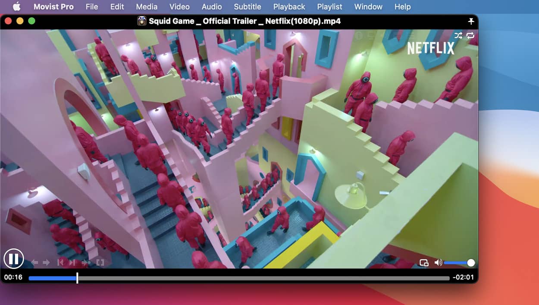Toggle repeat mode
The width and height of the screenshot is (539, 305).
[x=470, y=35]
